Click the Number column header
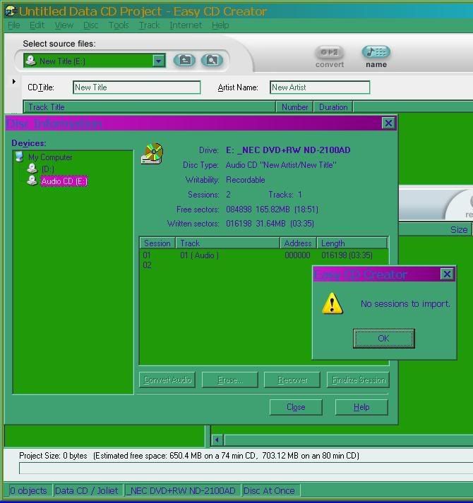473x503 pixels. [x=295, y=107]
